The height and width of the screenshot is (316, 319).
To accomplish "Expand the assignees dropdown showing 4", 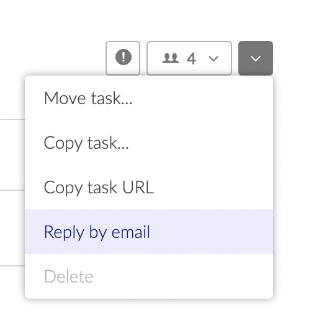I will pos(189,58).
